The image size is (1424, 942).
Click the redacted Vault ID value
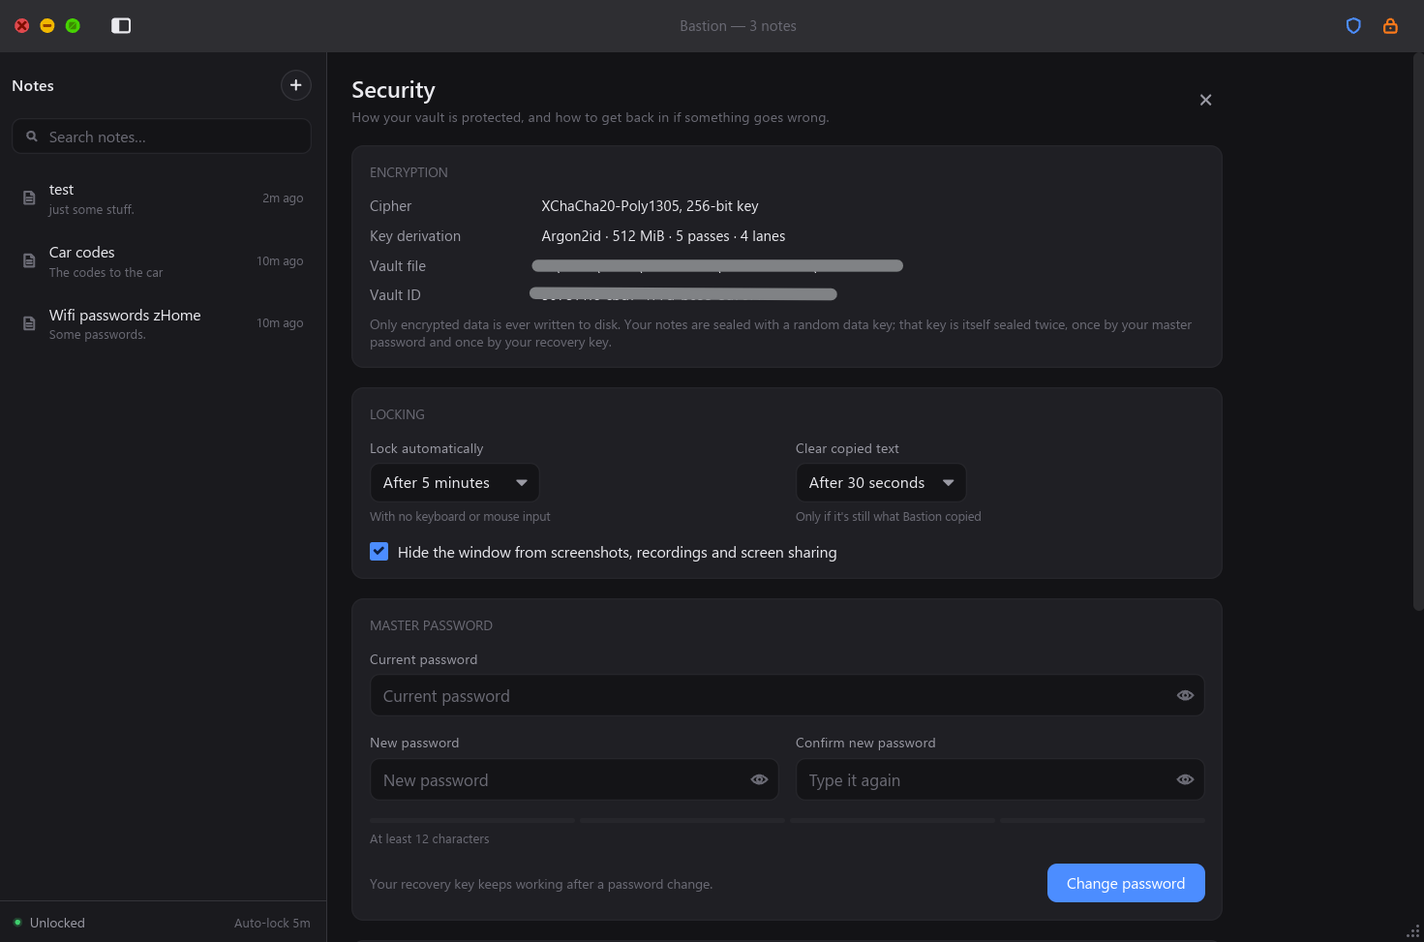coord(683,294)
